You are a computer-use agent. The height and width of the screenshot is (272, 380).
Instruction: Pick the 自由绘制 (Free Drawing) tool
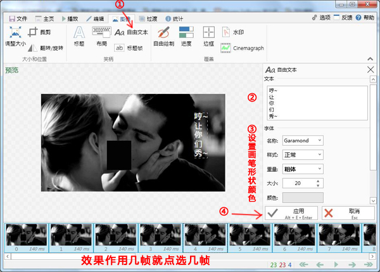[164, 36]
